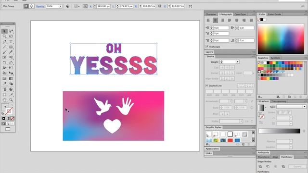Image resolution: width=308 pixels, height=173 pixels.
Task: Select the Pencil tool
Action: [11, 52]
